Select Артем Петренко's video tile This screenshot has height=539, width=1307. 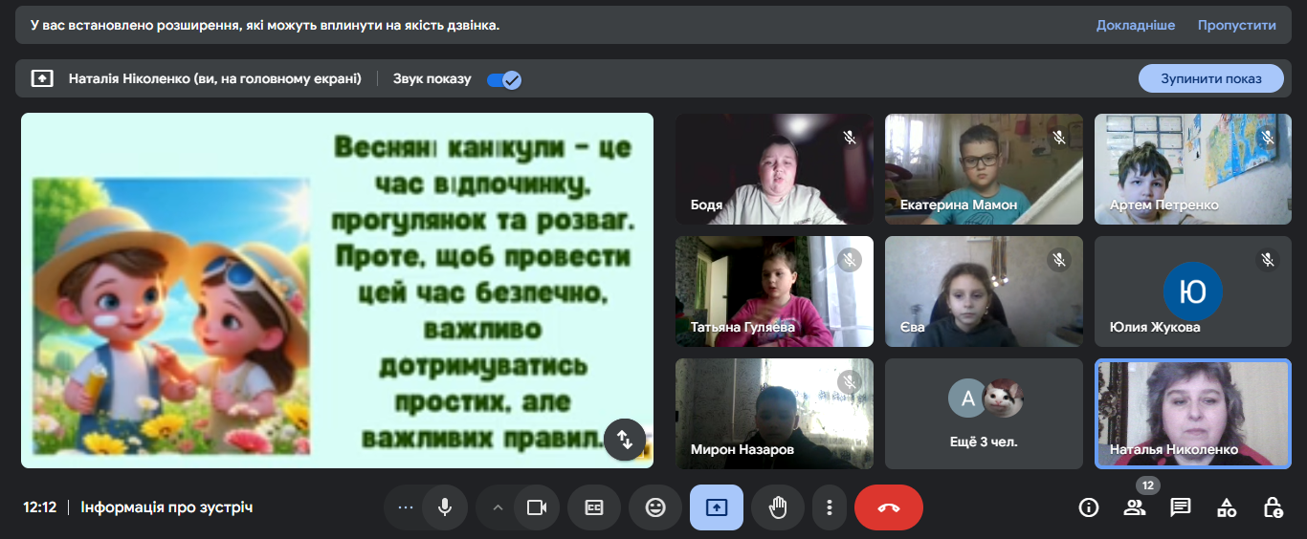coord(1193,169)
